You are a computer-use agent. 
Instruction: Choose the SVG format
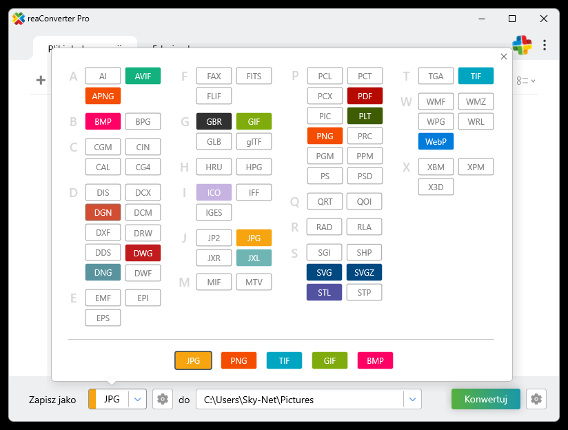pos(324,272)
